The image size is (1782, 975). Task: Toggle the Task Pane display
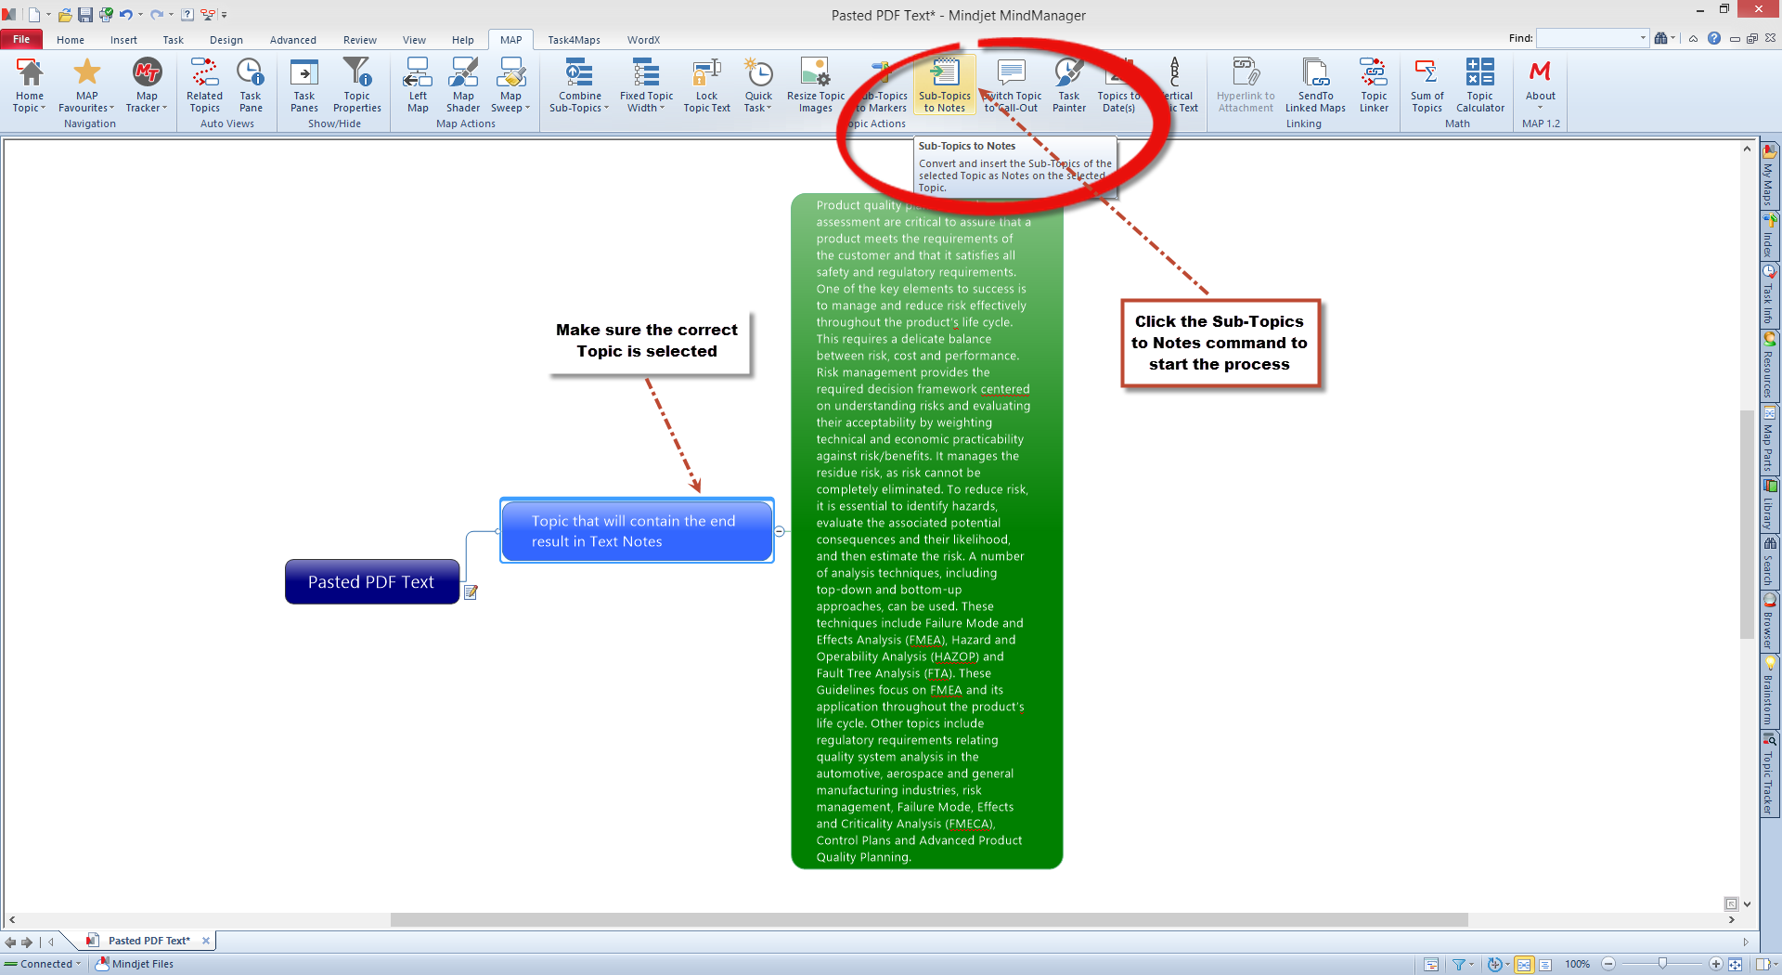pyautogui.click(x=251, y=84)
